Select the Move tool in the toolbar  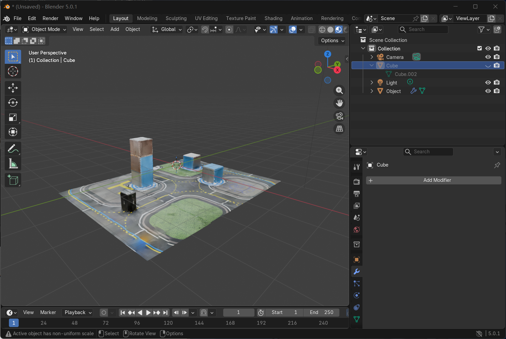(13, 88)
